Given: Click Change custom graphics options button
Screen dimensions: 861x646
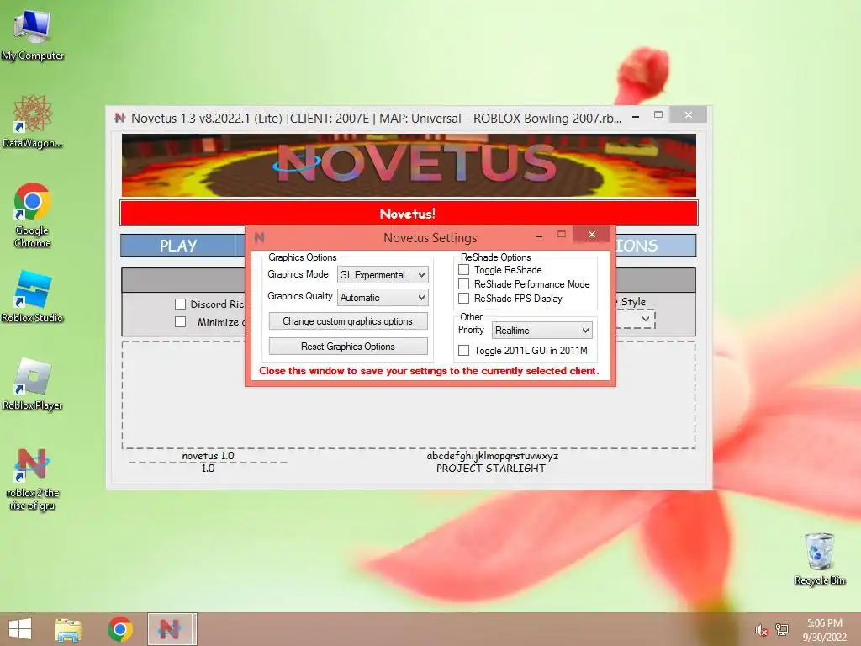Looking at the screenshot, I should 347,321.
